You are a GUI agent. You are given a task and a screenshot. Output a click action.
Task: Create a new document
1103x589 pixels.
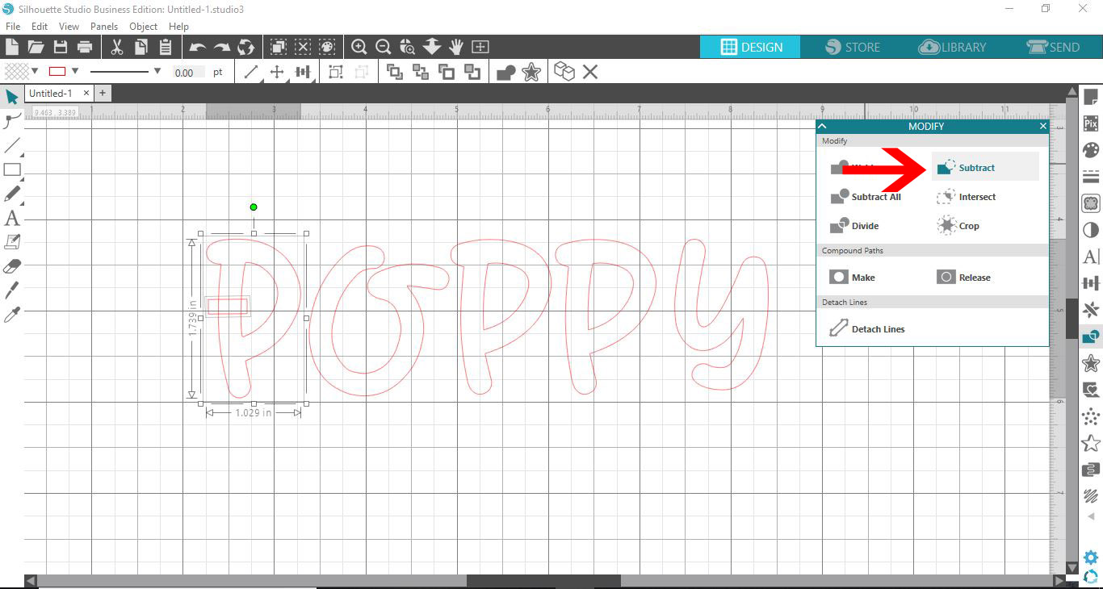pos(11,47)
